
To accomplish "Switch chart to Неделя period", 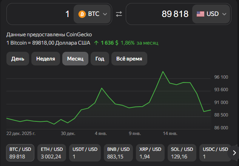I will (x=46, y=59).
